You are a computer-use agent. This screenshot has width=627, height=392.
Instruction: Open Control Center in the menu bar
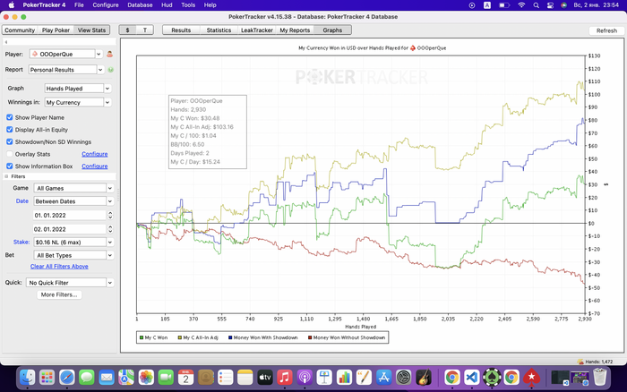550,5
